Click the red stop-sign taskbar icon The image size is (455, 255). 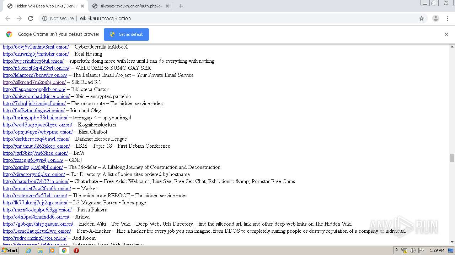click(76, 250)
